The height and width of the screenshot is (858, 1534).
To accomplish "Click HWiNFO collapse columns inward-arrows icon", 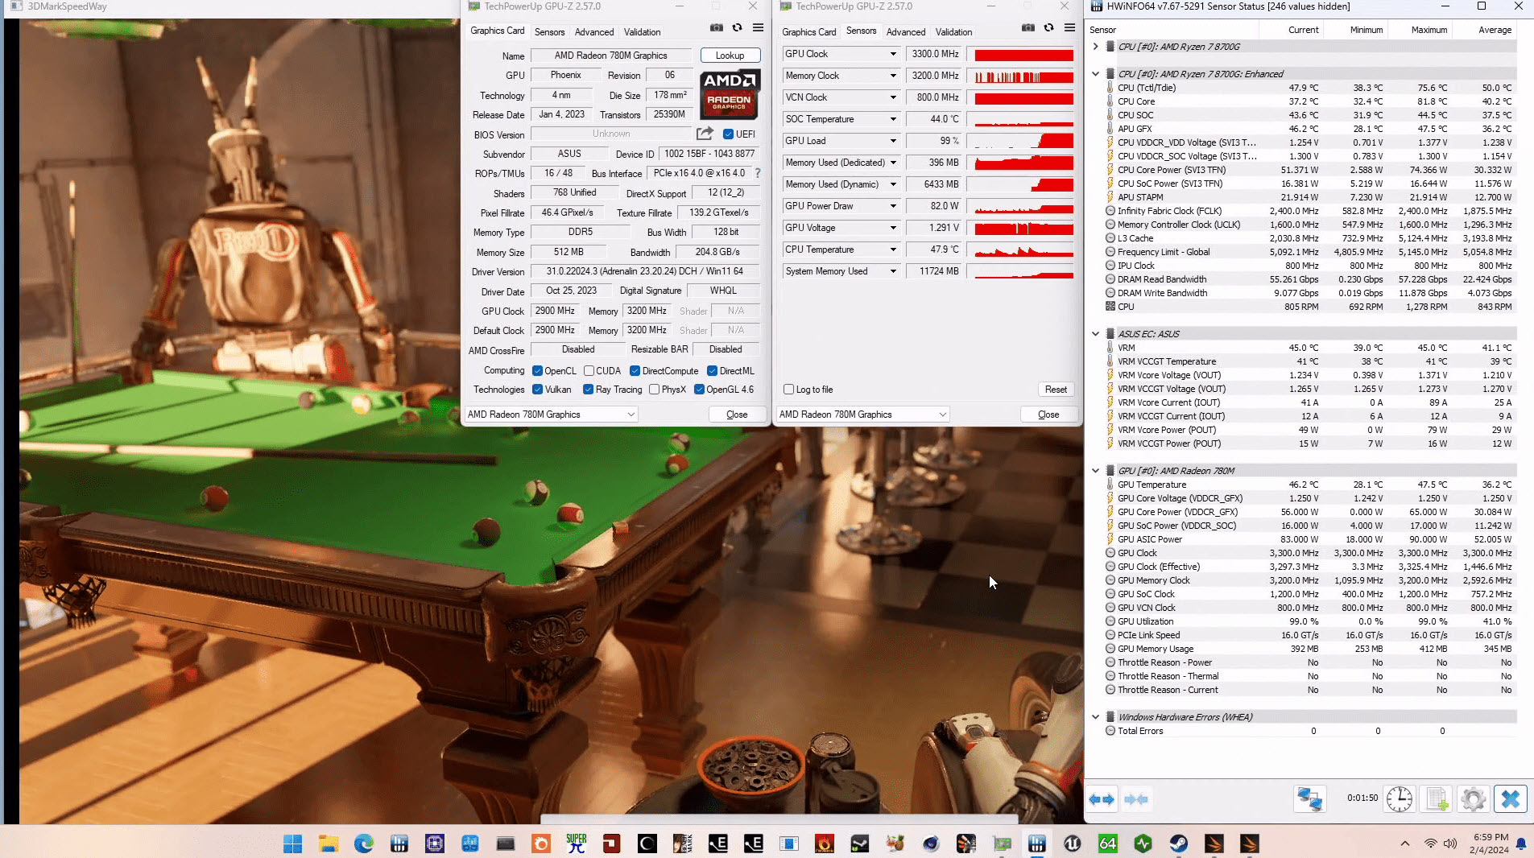I will coord(1136,799).
